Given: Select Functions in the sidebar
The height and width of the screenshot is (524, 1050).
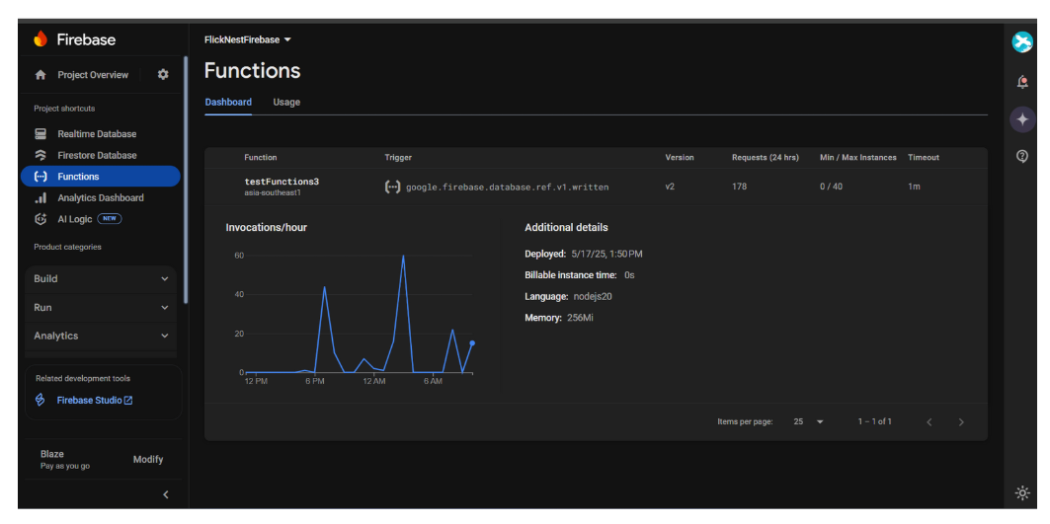Looking at the screenshot, I should (101, 177).
